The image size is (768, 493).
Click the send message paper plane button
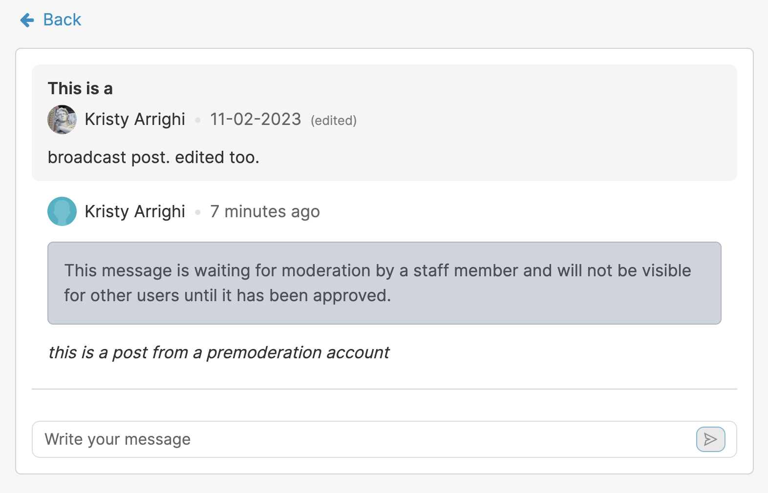(x=710, y=439)
